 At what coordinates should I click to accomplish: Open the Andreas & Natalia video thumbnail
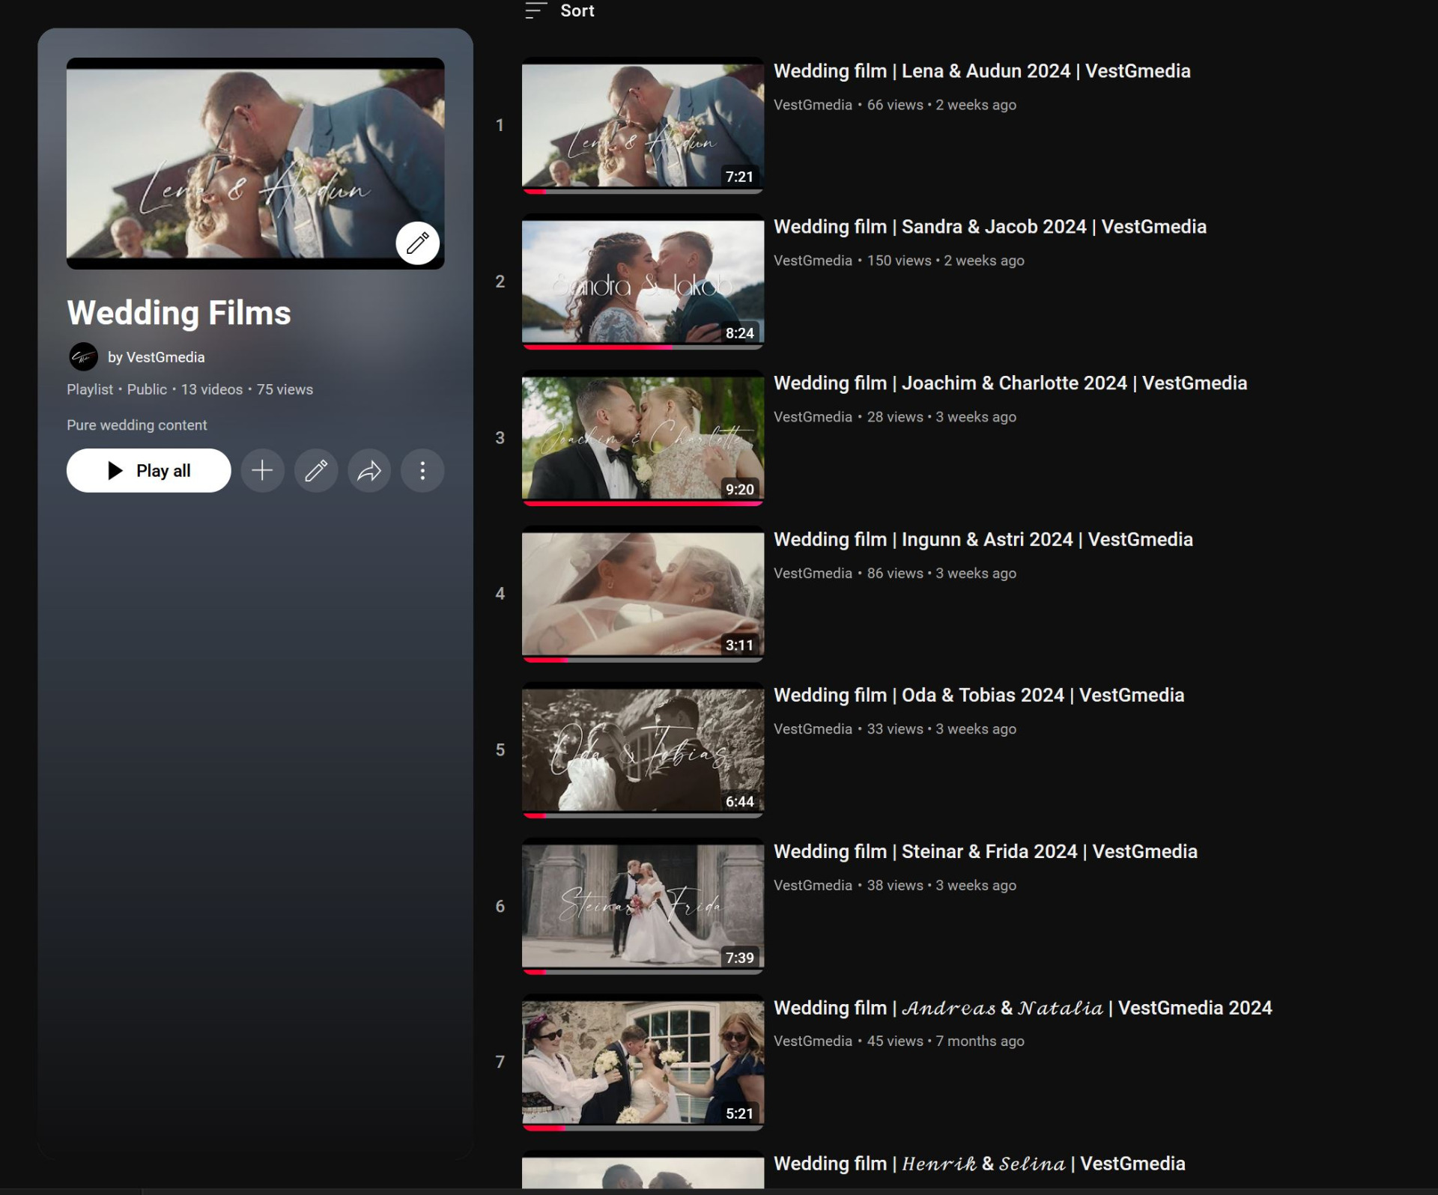tap(643, 1062)
